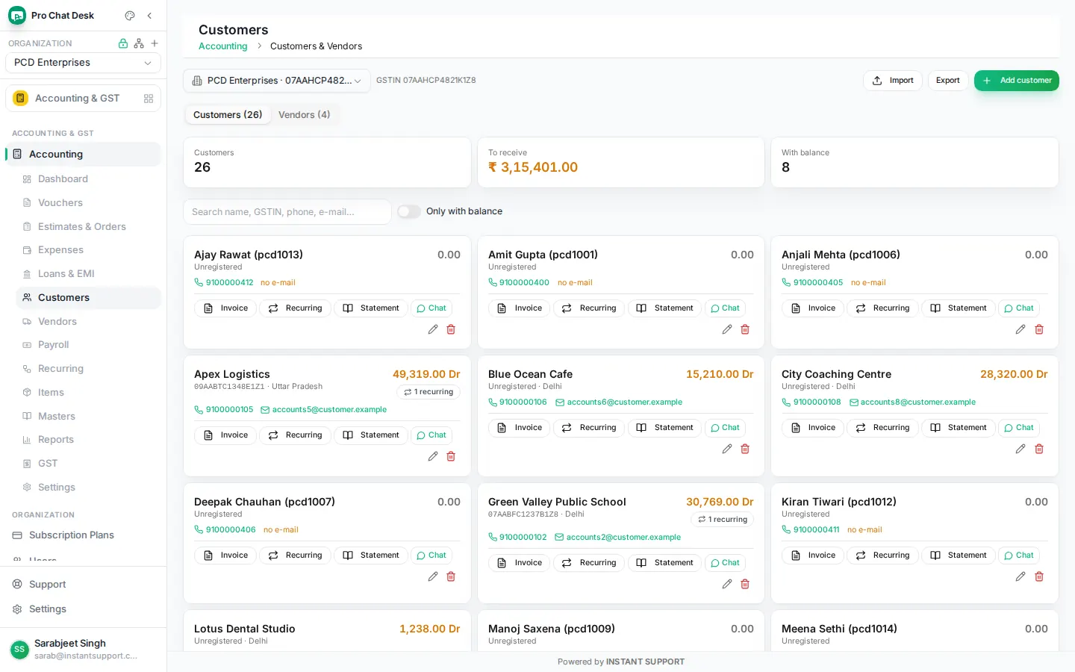Call Apex Logistics phone number 9100000105
Screen dimensions: 1075x672
click(x=224, y=410)
